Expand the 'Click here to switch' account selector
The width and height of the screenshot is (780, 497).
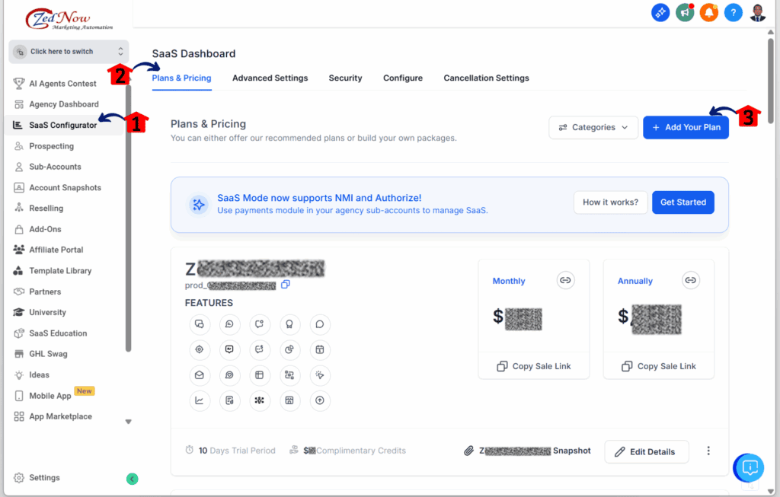click(69, 52)
